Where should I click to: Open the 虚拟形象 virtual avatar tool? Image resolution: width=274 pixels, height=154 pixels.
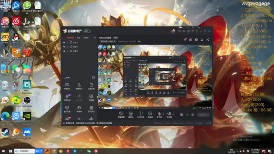(x=67, y=109)
